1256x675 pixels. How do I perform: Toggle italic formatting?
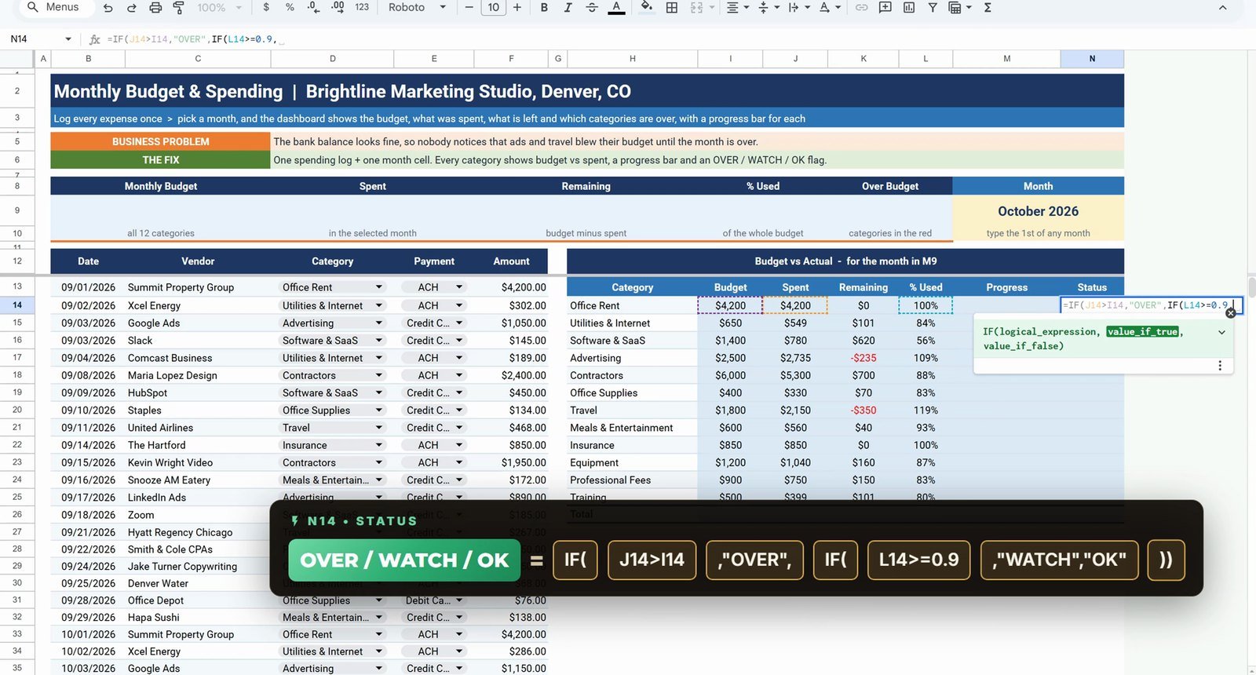(568, 7)
